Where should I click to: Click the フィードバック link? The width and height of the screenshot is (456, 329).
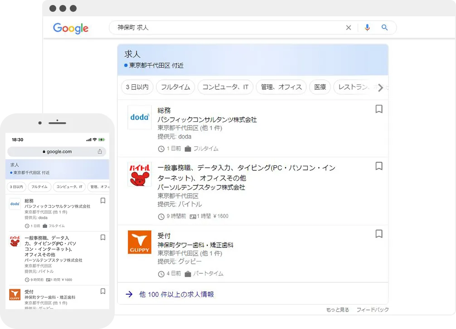tap(373, 310)
